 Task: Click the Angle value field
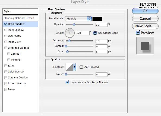(x=83, y=33)
